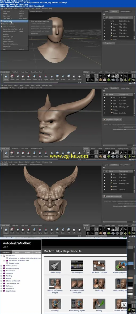Open the Painting help shortcut thumbnail
Viewport: 136px width, 314px height.
(55, 304)
